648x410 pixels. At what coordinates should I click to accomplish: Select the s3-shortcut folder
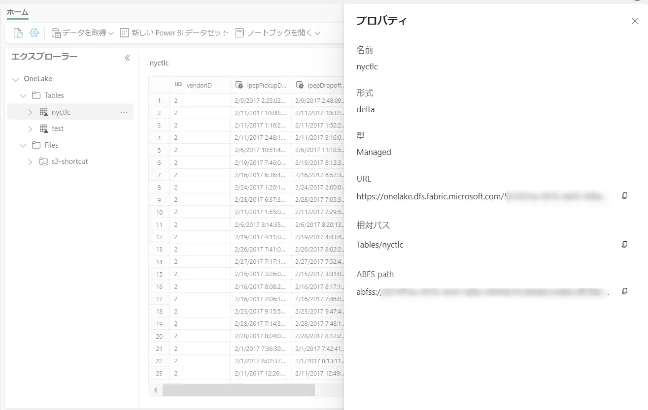(70, 161)
